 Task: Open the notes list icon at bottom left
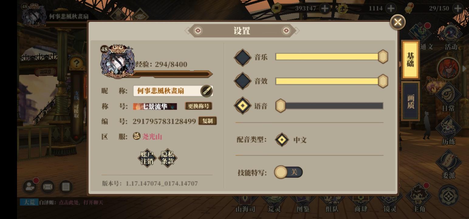click(66, 186)
